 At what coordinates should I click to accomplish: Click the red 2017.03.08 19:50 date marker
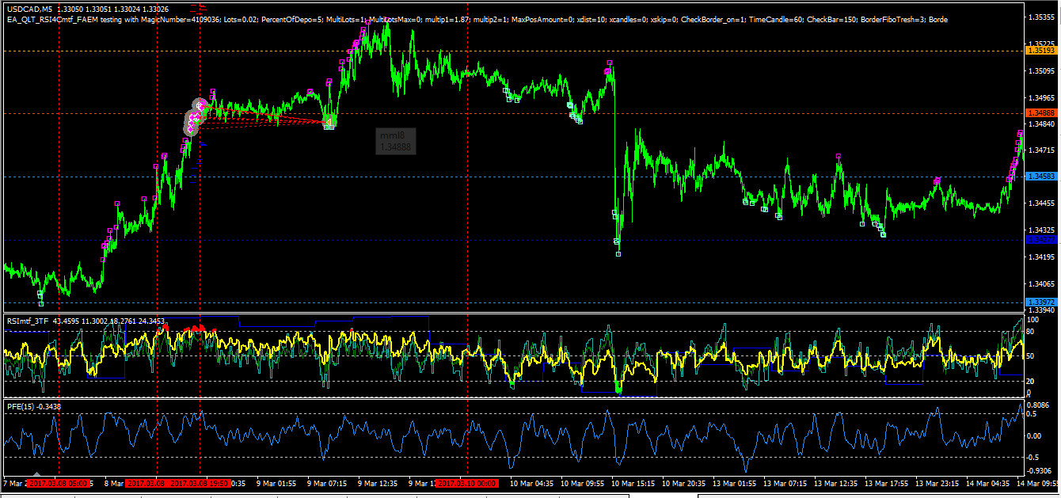(200, 483)
